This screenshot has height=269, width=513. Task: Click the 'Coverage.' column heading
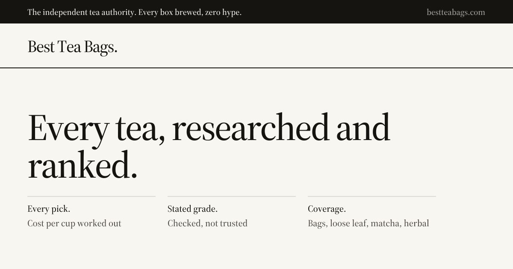327,209
